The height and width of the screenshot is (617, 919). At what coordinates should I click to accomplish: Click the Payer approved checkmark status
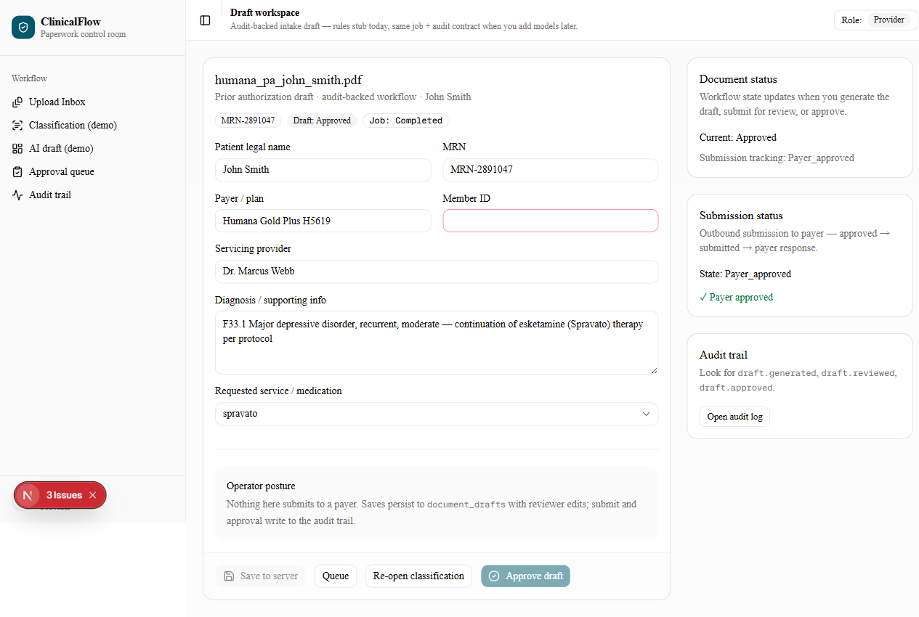[x=736, y=297]
